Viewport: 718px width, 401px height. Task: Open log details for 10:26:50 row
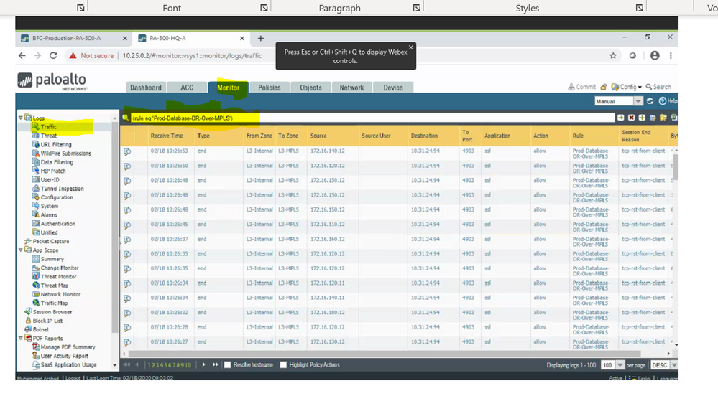pos(127,166)
